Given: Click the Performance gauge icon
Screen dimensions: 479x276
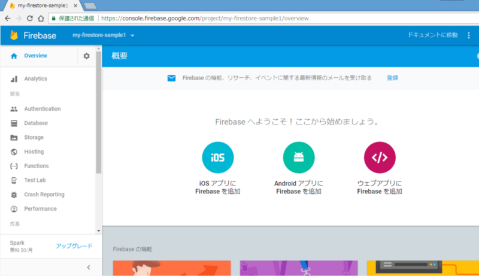Looking at the screenshot, I should [x=14, y=209].
